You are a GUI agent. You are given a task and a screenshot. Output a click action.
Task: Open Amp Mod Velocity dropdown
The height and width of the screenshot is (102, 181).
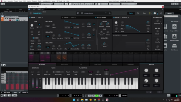(x=158, y=34)
